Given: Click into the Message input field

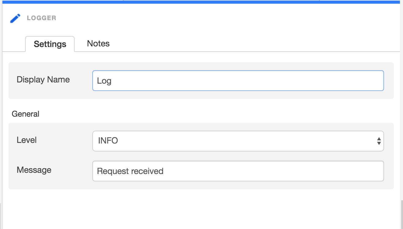Looking at the screenshot, I should click(238, 171).
